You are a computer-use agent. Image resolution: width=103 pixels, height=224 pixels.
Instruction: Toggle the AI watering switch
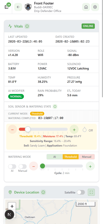(x=12, y=166)
